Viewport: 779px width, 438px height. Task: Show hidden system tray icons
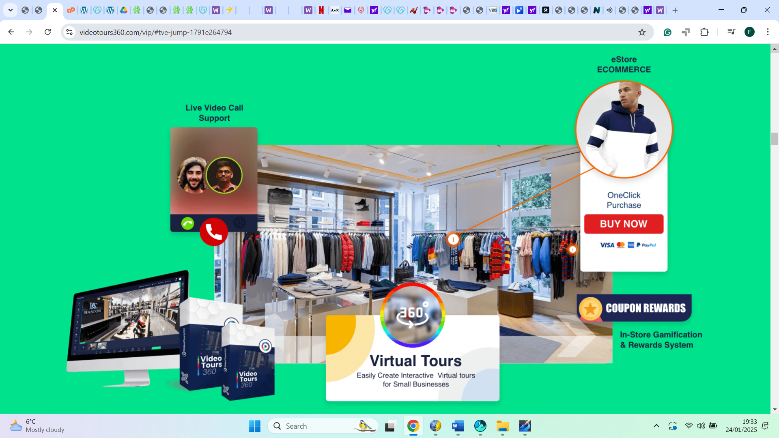tap(656, 426)
